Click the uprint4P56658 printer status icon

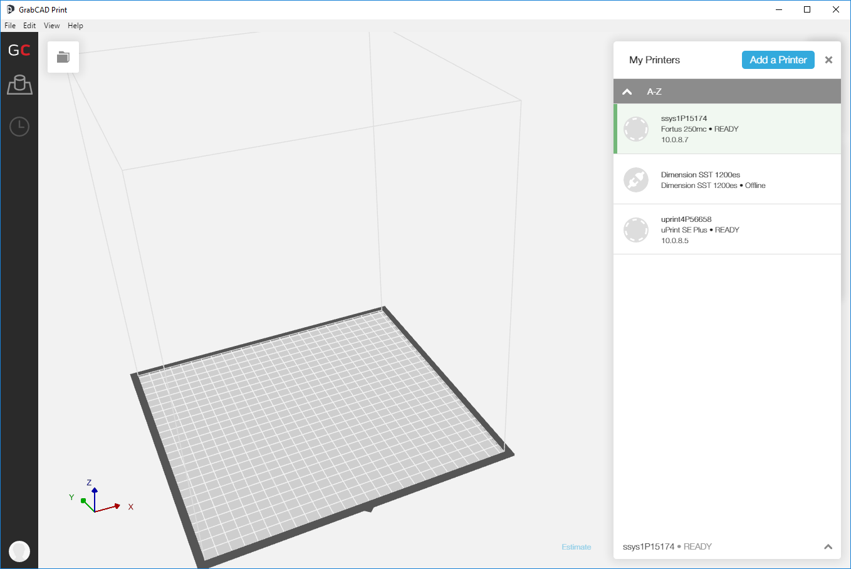pyautogui.click(x=636, y=229)
